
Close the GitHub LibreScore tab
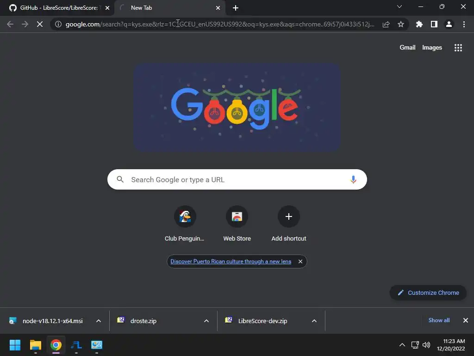(x=107, y=8)
